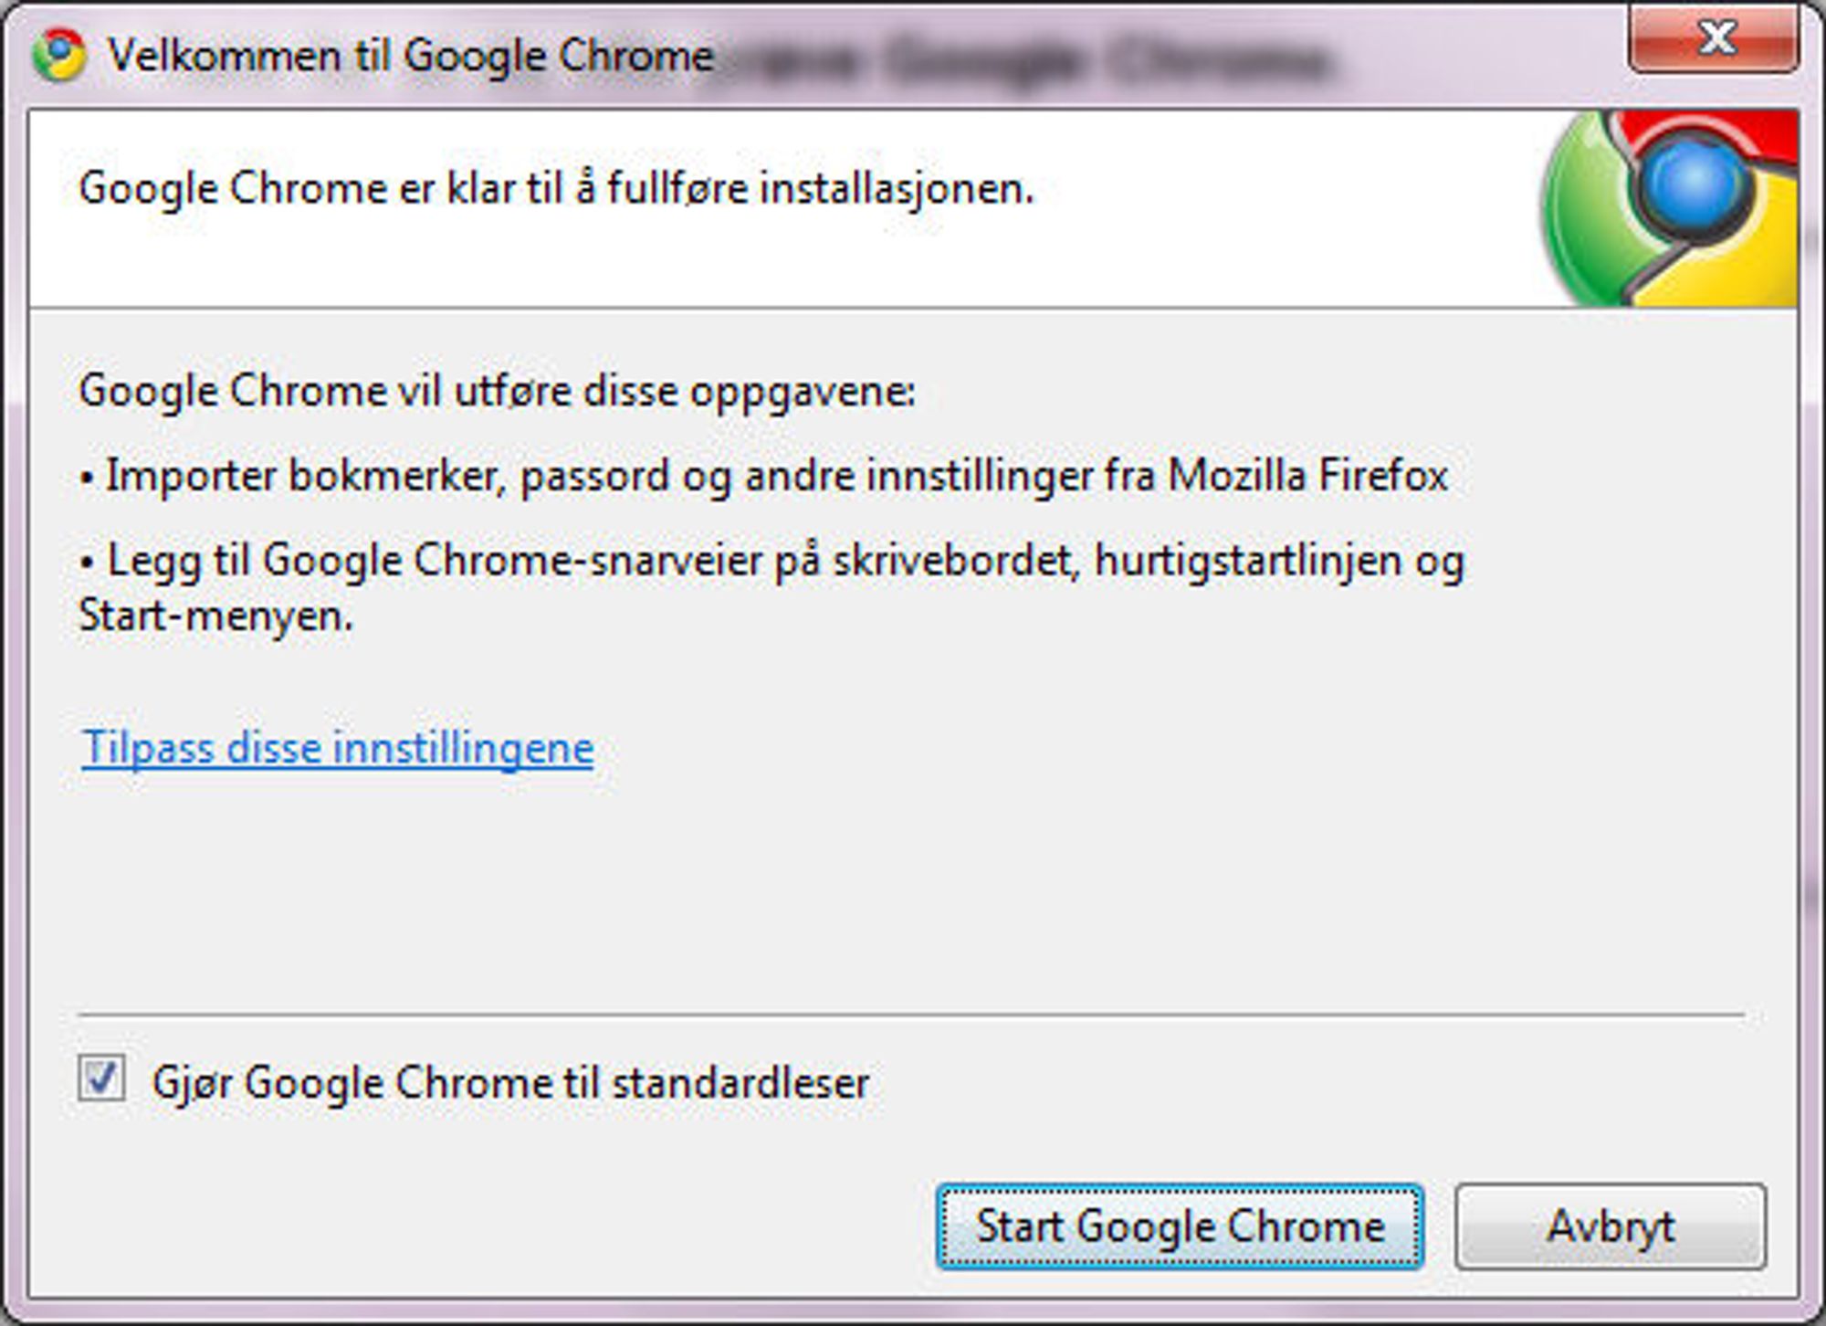The width and height of the screenshot is (1826, 1326).
Task: Click the Start Google Chrome button
Action: click(1180, 1226)
